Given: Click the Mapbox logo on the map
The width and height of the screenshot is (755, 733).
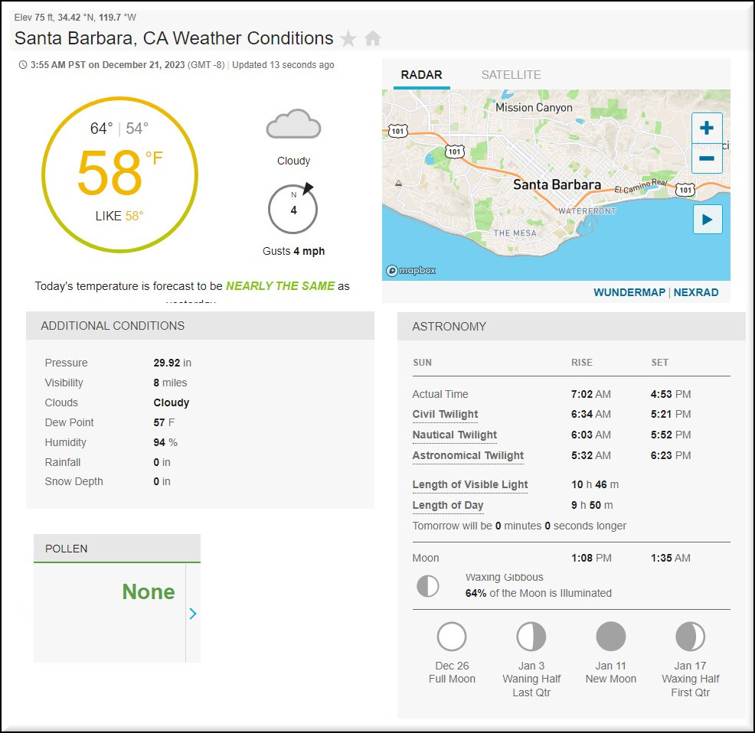Looking at the screenshot, I should pos(411,271).
